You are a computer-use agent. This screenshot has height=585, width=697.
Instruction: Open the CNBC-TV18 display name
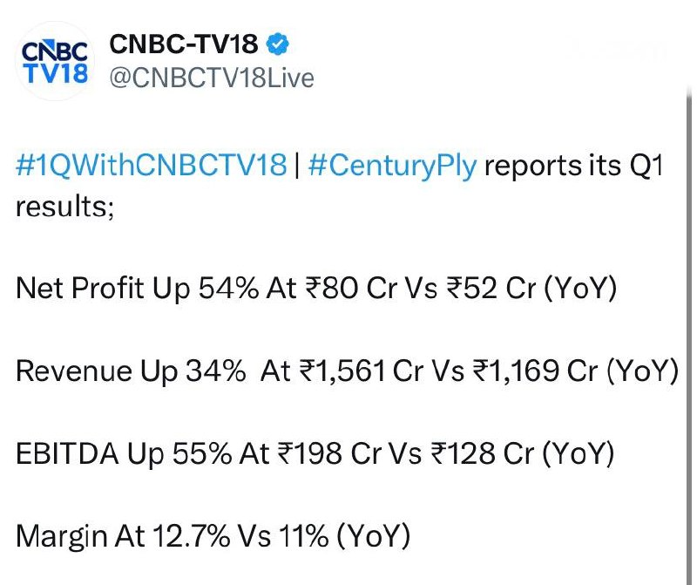(184, 44)
